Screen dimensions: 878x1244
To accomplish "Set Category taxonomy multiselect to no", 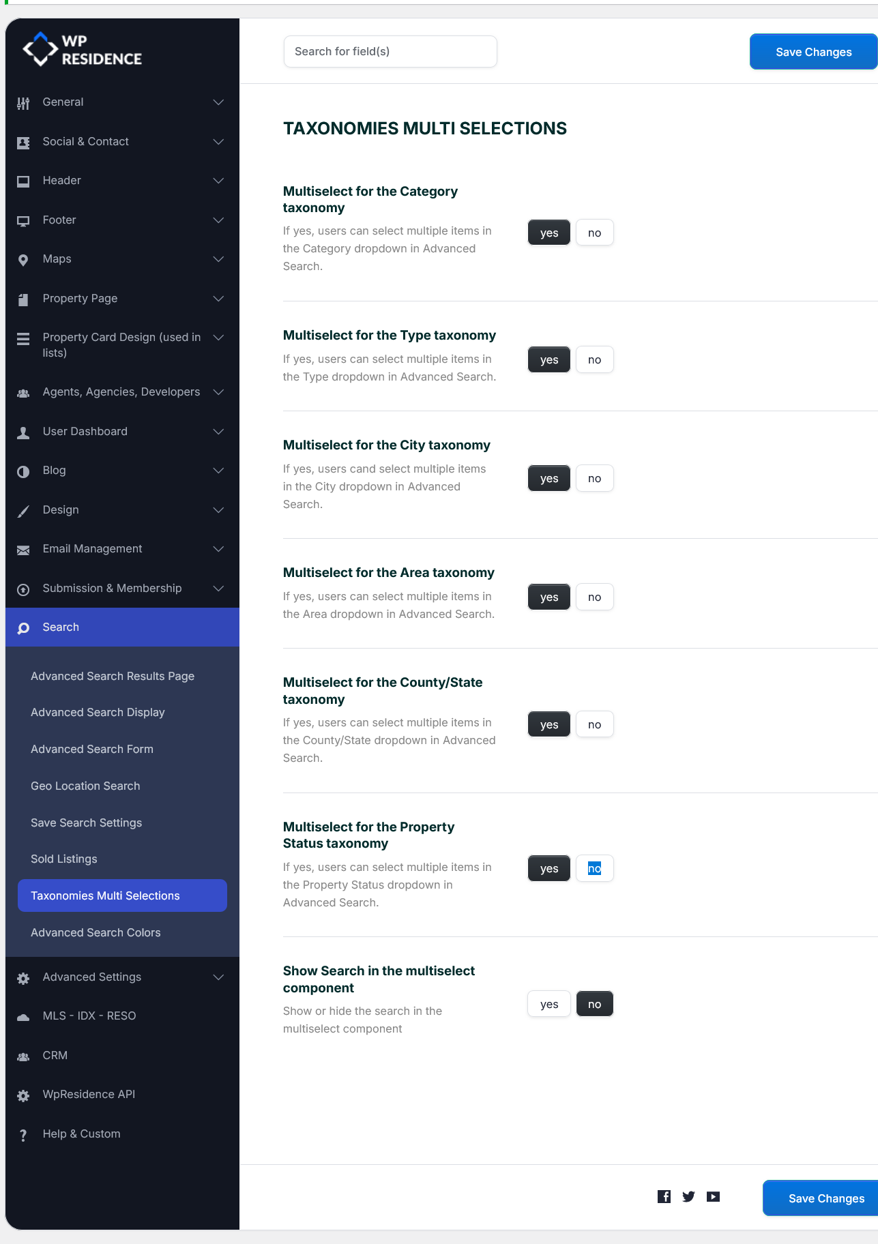I will (595, 233).
